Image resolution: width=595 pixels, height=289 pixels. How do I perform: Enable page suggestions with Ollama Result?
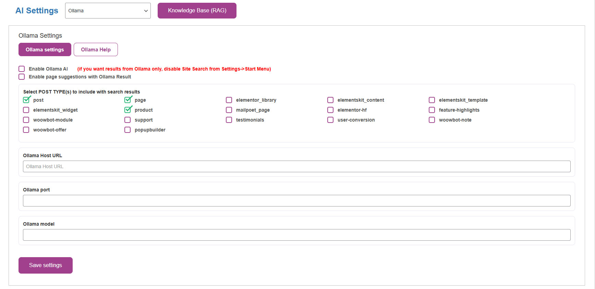pyautogui.click(x=22, y=77)
